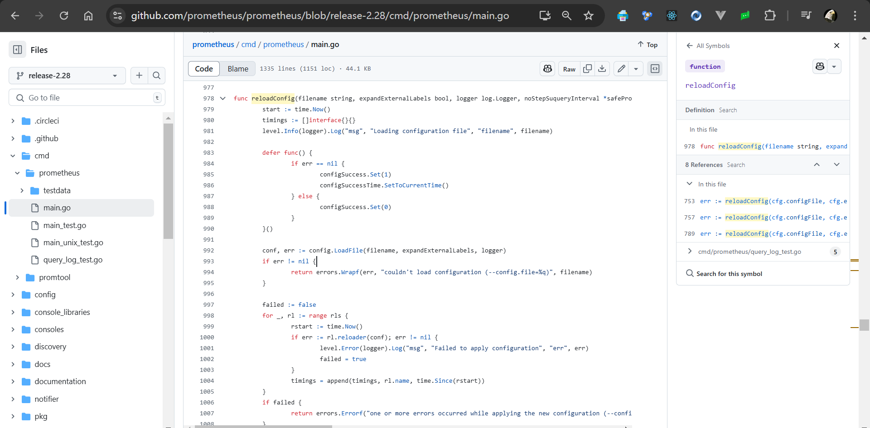Toggle the symbols panel button
870x428 pixels.
point(655,69)
